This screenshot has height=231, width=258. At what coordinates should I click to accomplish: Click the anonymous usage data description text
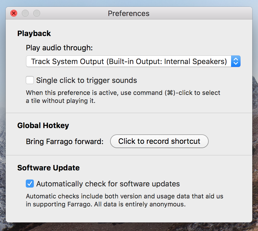pyautogui.click(x=125, y=200)
